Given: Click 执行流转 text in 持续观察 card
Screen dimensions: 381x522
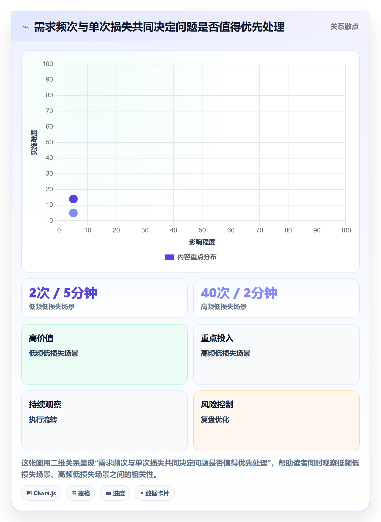Looking at the screenshot, I should (x=43, y=420).
